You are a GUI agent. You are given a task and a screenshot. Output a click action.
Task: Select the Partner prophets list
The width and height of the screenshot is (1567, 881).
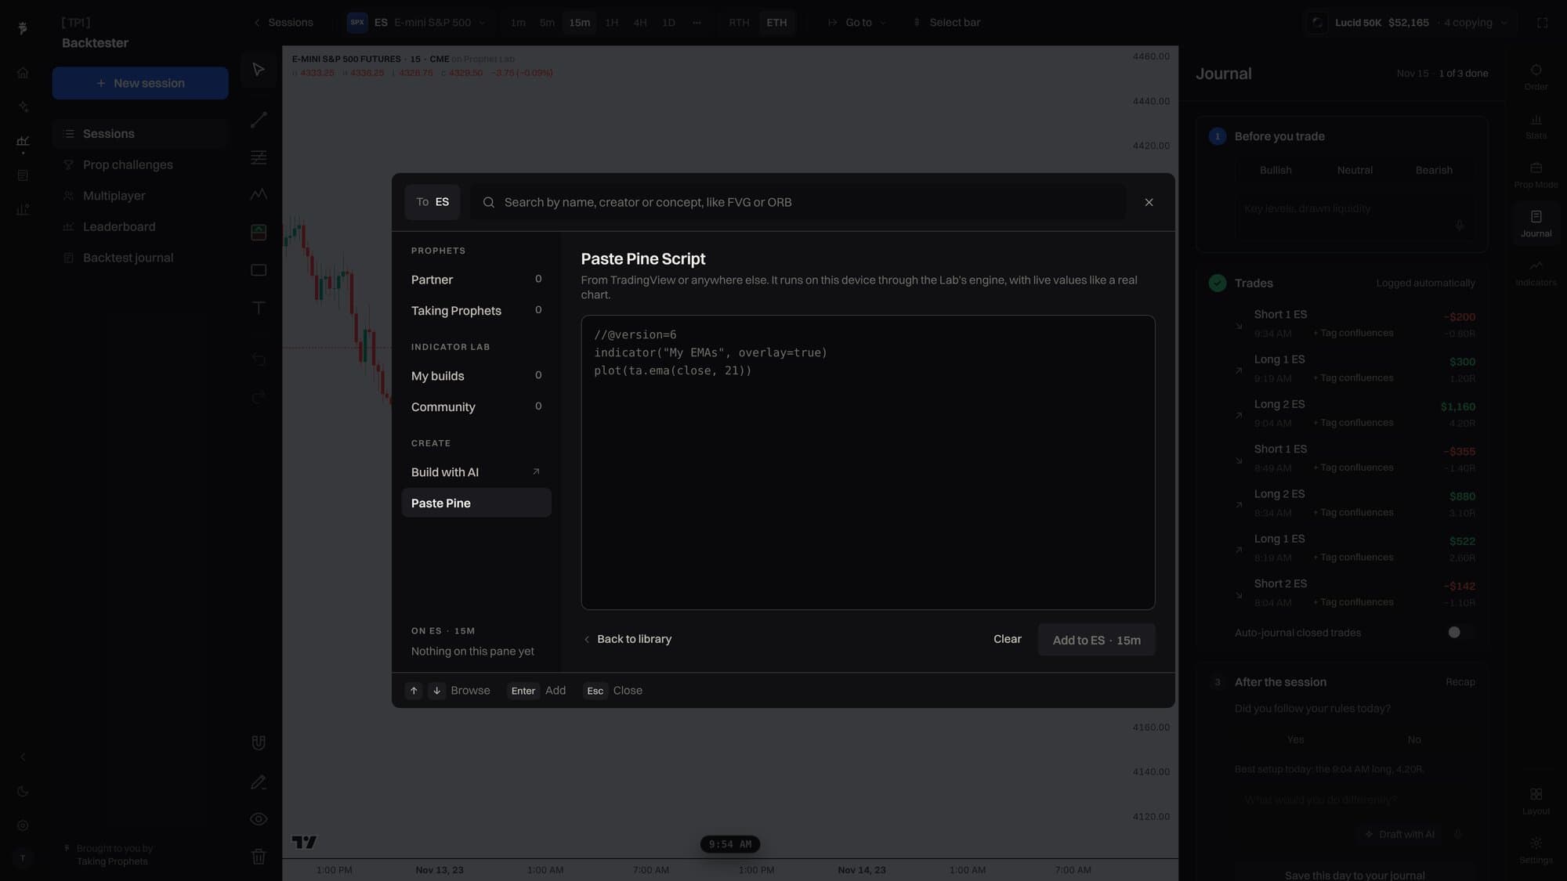(476, 280)
